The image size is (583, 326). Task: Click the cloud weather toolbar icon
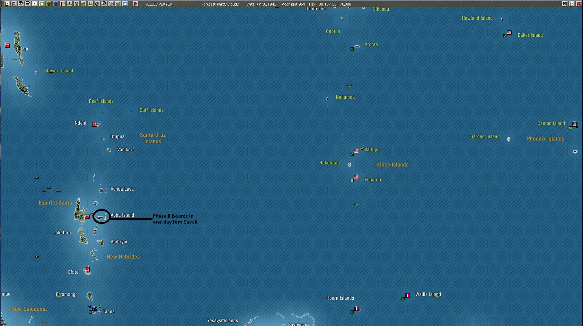coord(125,4)
